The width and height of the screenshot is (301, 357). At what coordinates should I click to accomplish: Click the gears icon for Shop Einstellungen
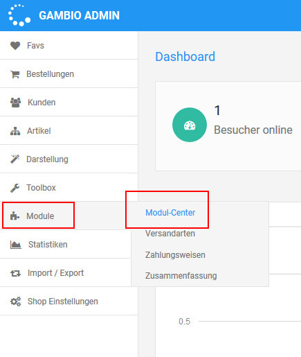click(x=15, y=302)
